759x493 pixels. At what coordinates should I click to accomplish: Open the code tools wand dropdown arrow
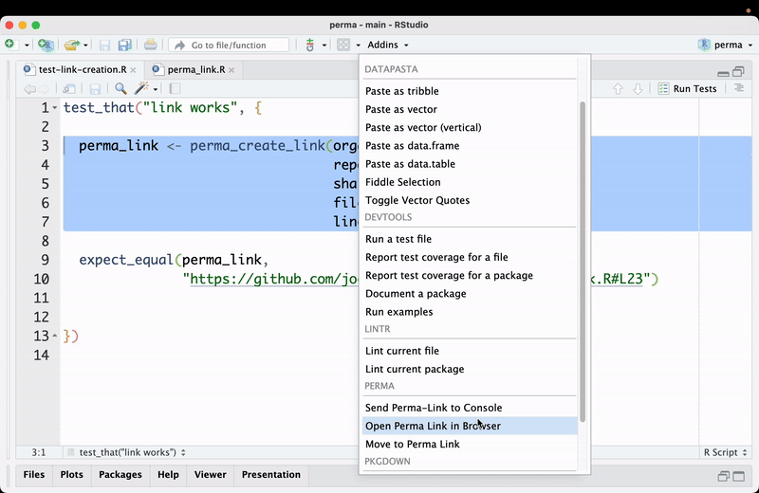(156, 89)
